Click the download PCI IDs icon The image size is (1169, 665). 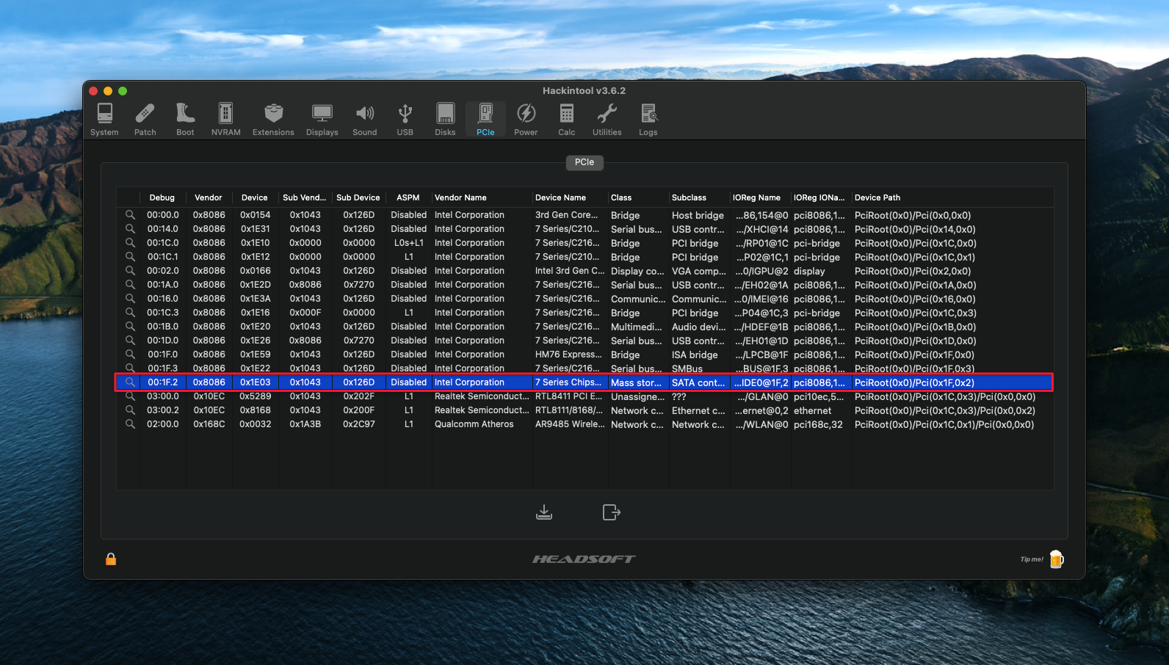(544, 512)
